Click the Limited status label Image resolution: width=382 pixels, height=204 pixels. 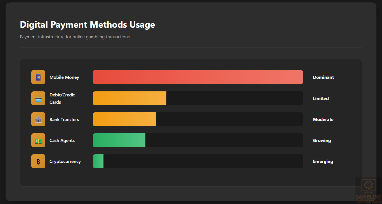coord(321,99)
